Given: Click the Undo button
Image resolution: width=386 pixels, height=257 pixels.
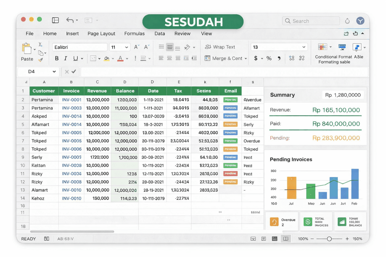Looking at the screenshot, I should coord(69,20).
